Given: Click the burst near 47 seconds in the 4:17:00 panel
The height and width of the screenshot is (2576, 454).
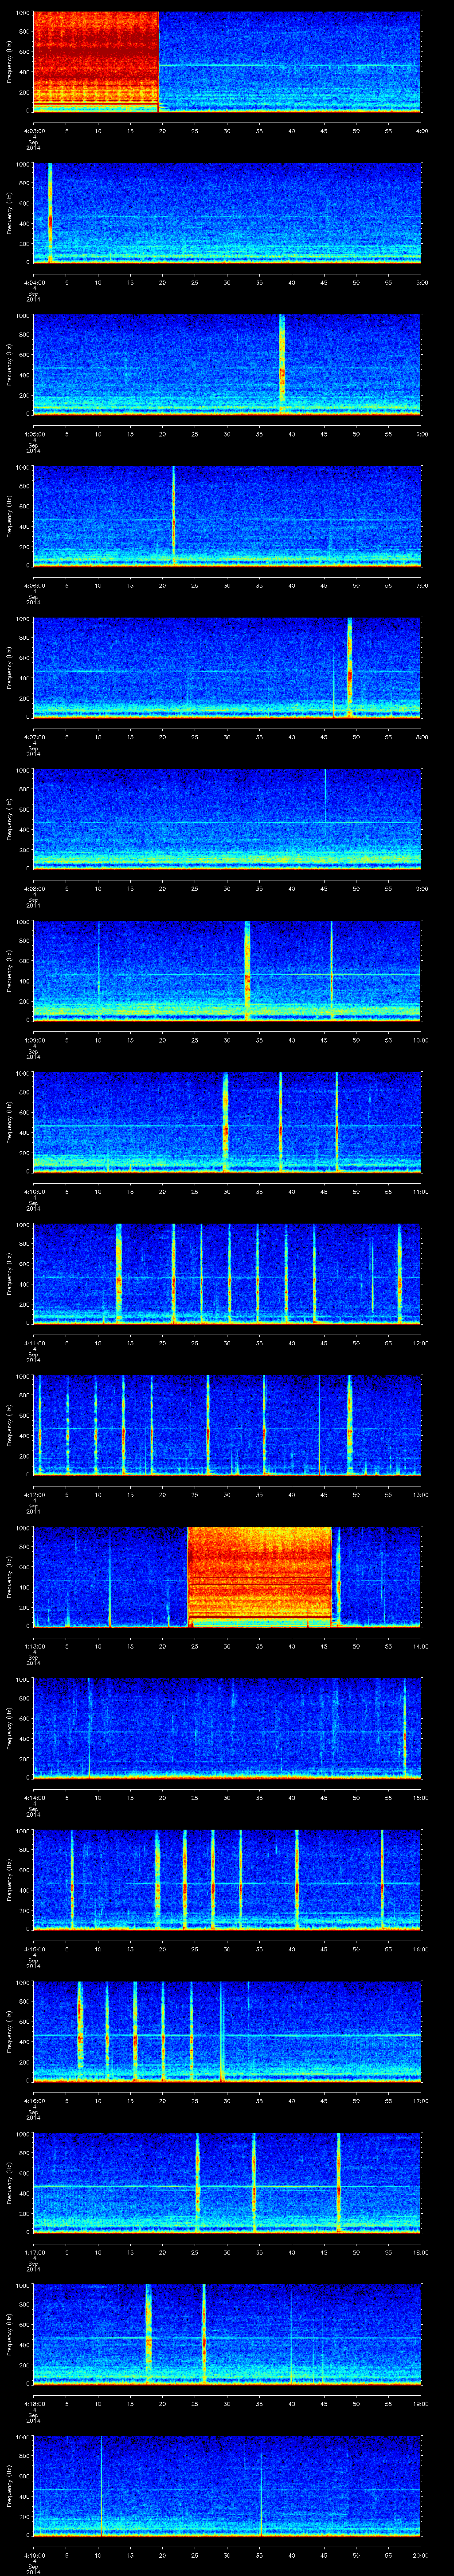Looking at the screenshot, I should [x=339, y=2183].
